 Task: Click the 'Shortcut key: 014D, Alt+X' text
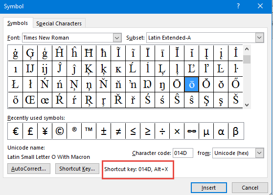(136, 169)
